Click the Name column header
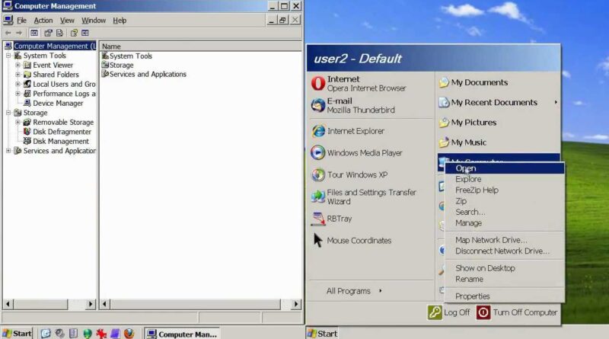 pyautogui.click(x=200, y=46)
